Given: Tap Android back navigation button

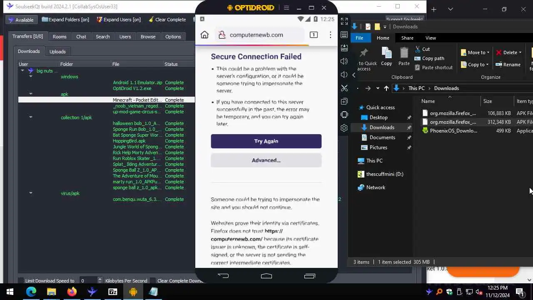Looking at the screenshot, I should 223,276.
